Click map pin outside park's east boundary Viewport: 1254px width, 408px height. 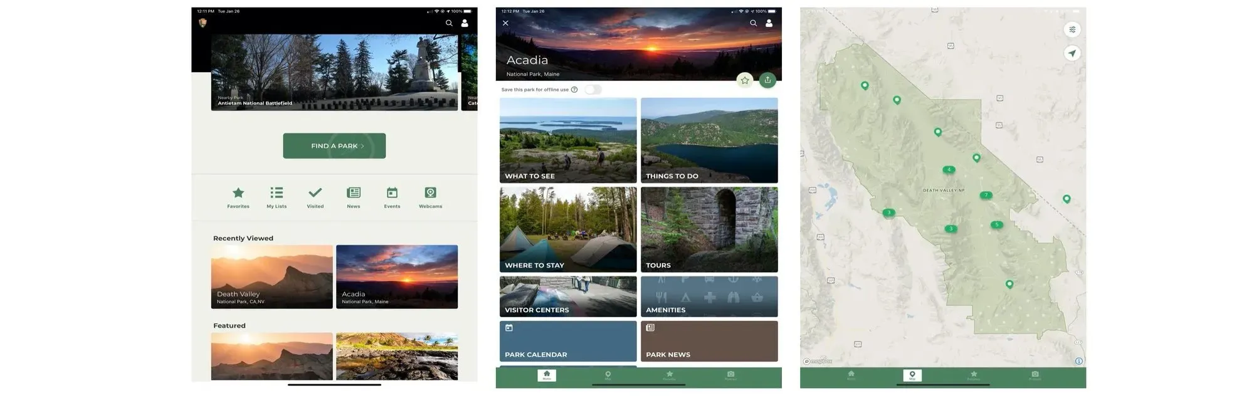(x=1067, y=199)
